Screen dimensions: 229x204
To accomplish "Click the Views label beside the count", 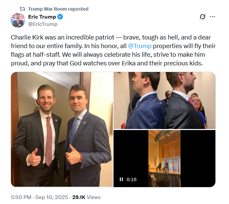I will [x=94, y=197].
